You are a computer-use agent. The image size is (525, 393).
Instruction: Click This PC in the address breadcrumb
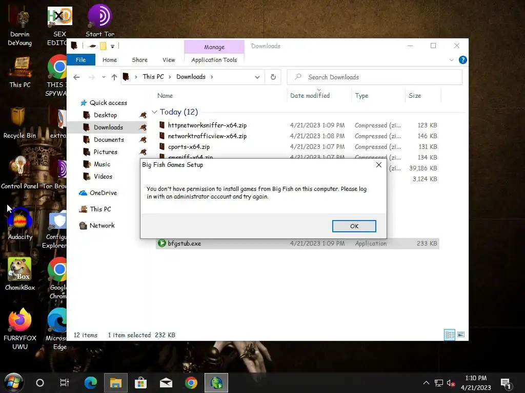[153, 77]
